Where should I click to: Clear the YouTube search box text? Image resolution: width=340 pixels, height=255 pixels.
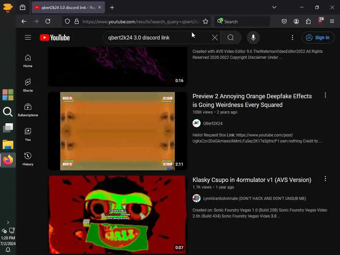coord(215,38)
